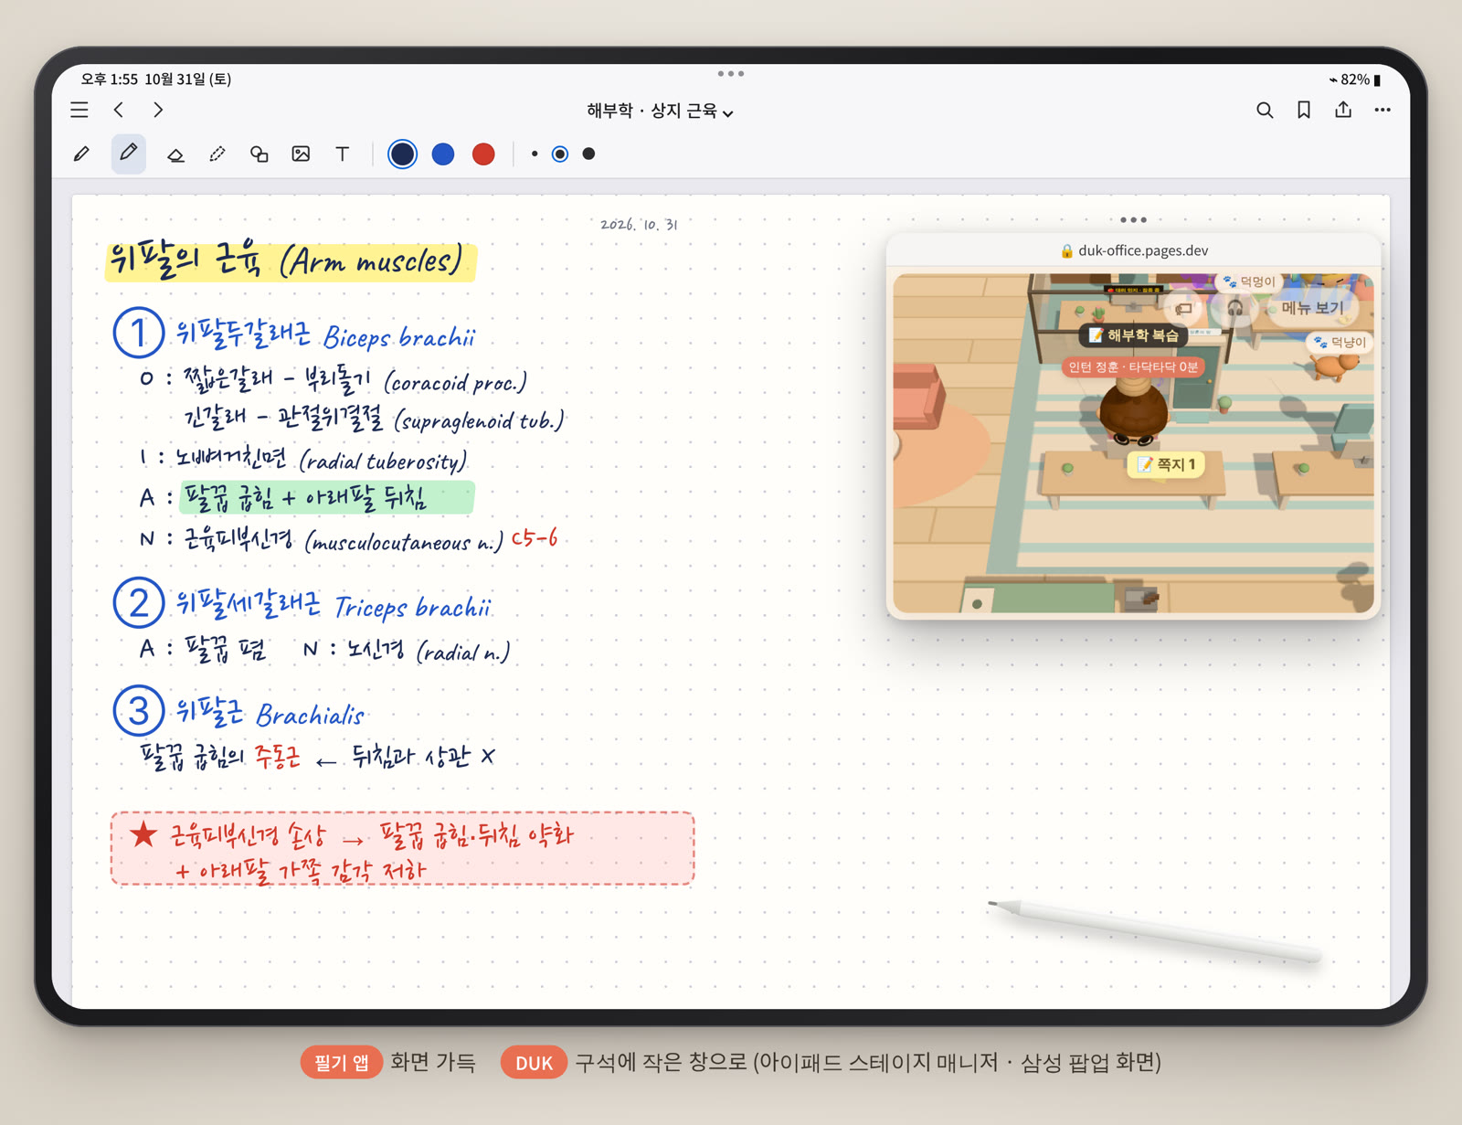Click the orange cat in the DUK office
The image size is (1462, 1125).
pyautogui.click(x=1335, y=366)
